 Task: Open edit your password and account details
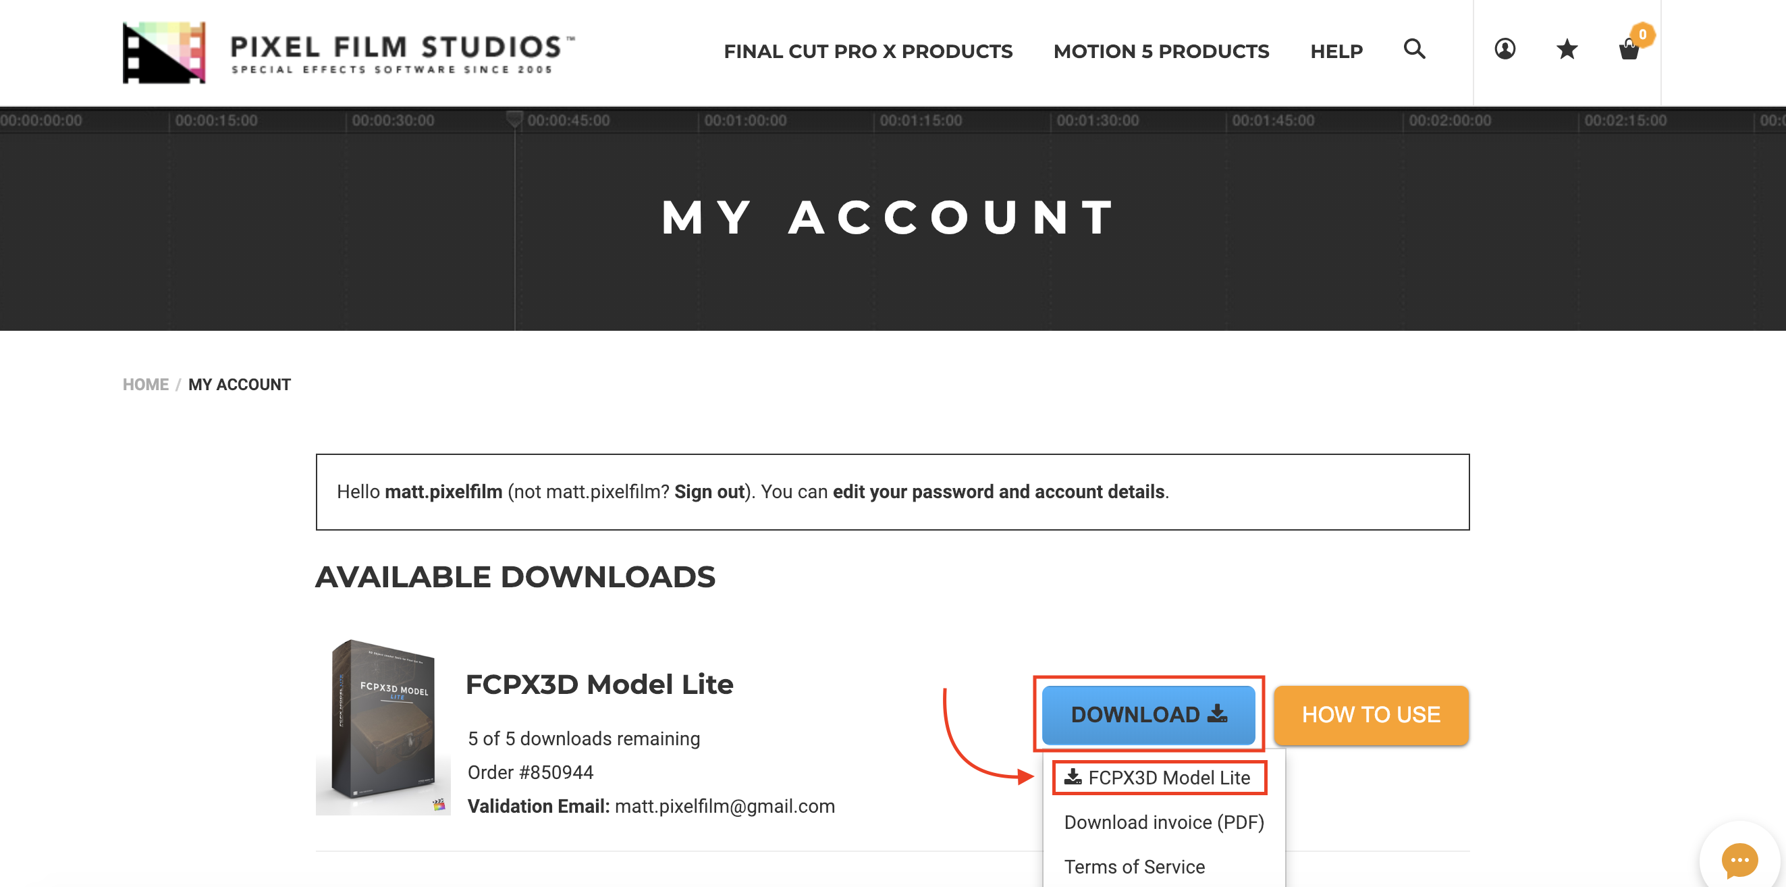(x=998, y=492)
